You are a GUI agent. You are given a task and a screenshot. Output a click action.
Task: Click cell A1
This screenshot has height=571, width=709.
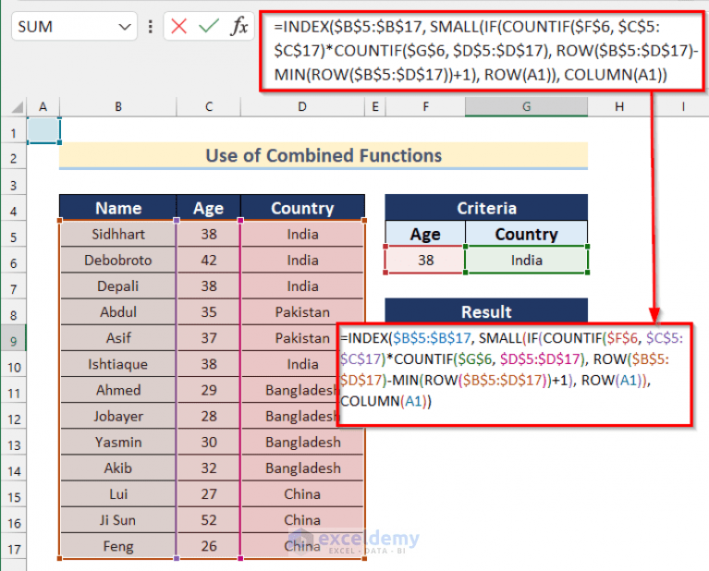pyautogui.click(x=43, y=130)
